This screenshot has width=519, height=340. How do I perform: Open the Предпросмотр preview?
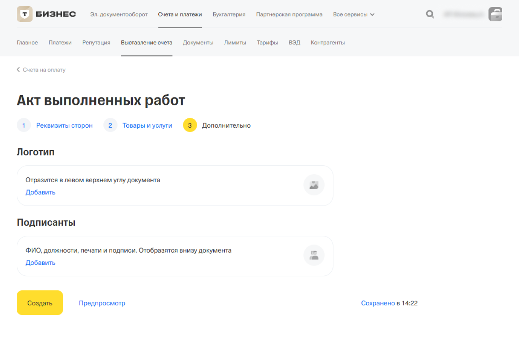[x=102, y=303]
